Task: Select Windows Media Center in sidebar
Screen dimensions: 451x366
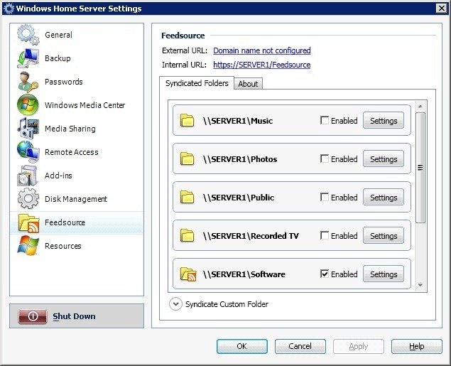Action: click(77, 105)
